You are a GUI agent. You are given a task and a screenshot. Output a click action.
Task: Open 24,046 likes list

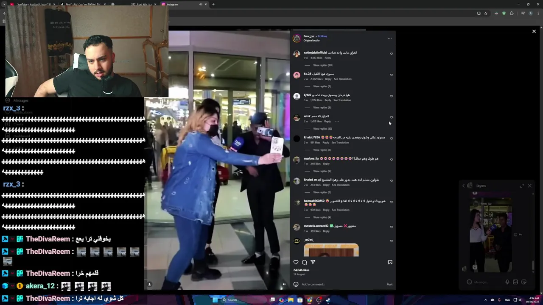click(x=301, y=270)
